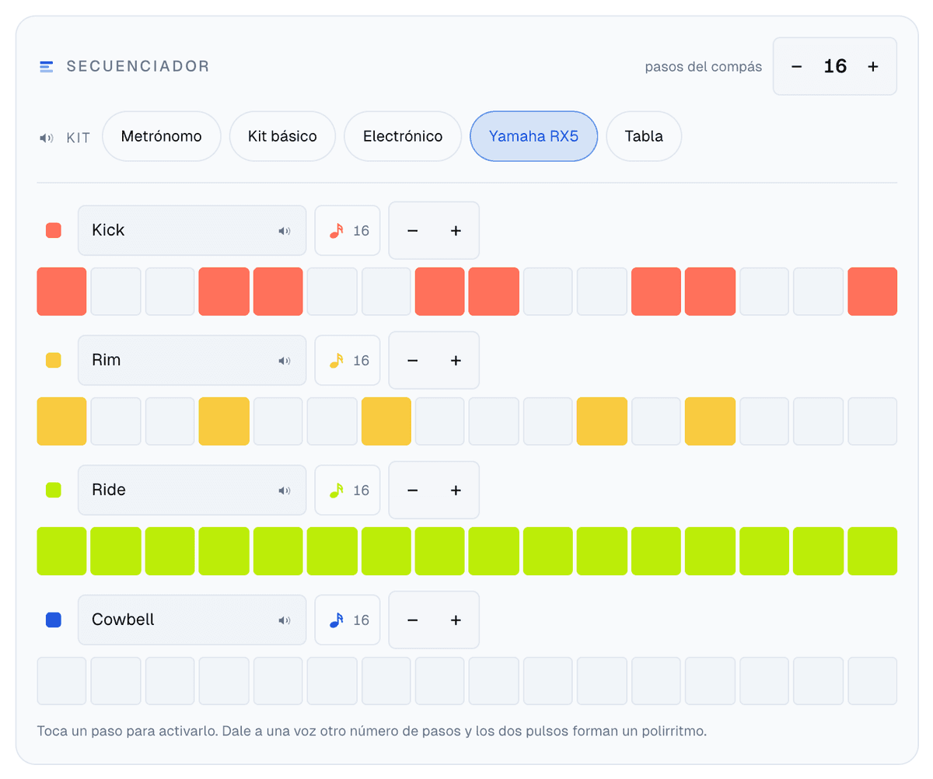The width and height of the screenshot is (933, 779).
Task: Click the blue Cowbell color swatch
Action: tap(54, 620)
